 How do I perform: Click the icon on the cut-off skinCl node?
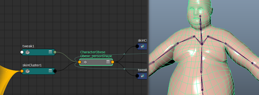click(x=143, y=46)
